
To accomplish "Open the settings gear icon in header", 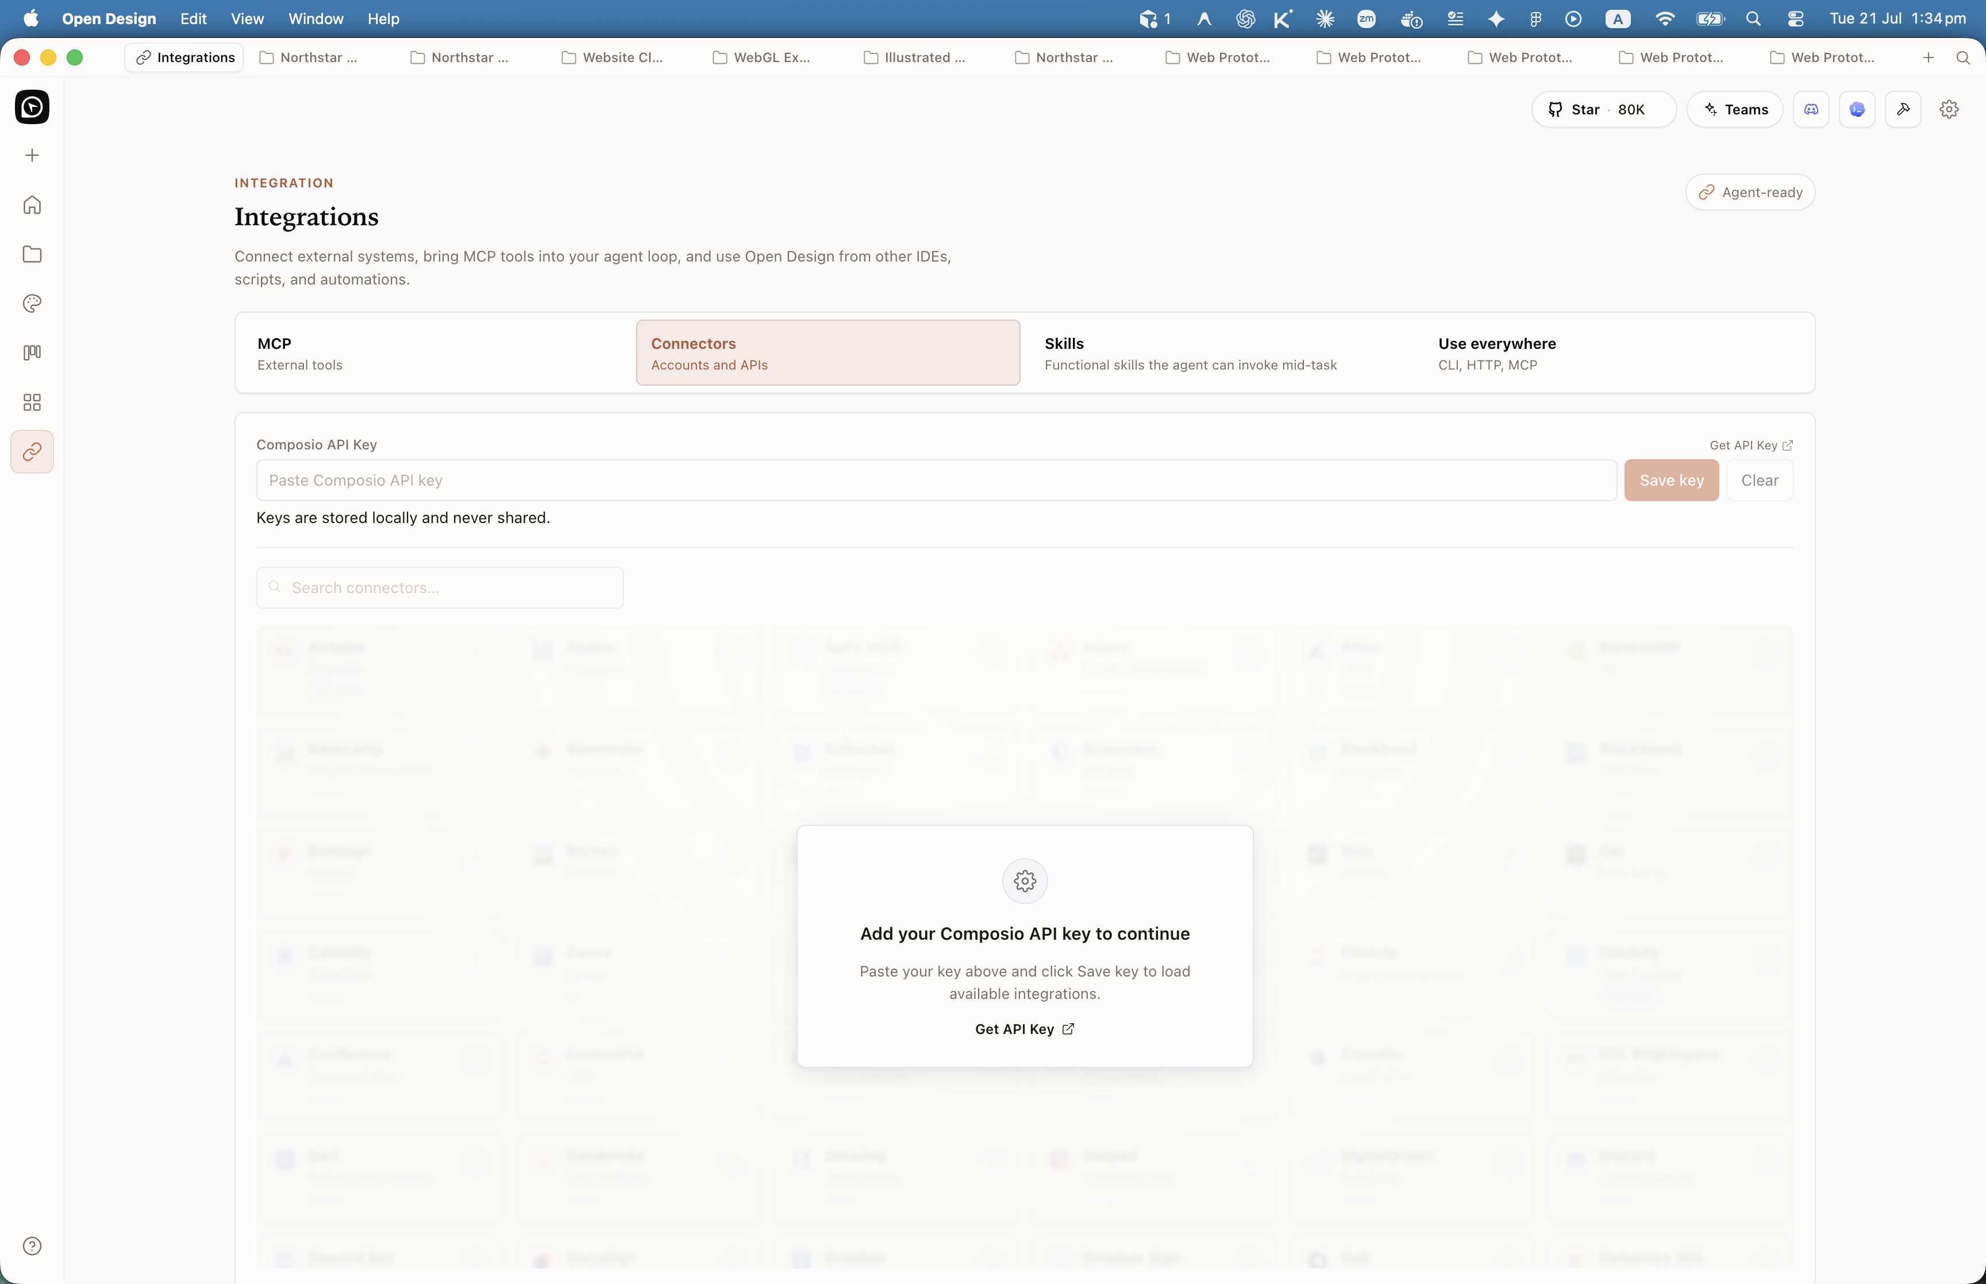I will point(1949,109).
